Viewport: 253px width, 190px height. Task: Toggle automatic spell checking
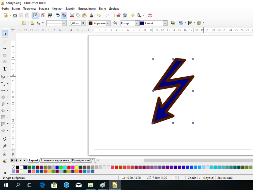(x=64, y=15)
